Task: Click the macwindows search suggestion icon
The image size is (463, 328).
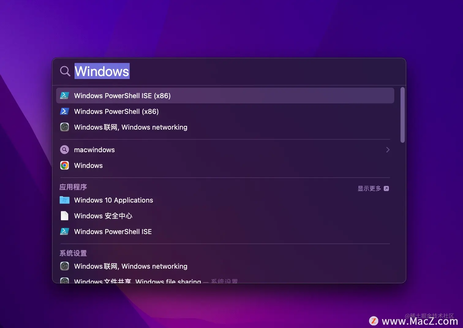Action: [x=64, y=150]
